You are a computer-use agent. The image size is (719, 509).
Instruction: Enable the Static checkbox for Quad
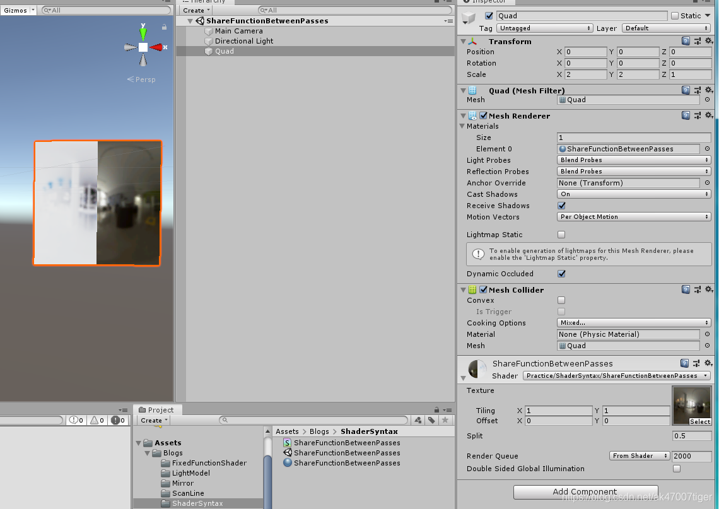pyautogui.click(x=676, y=15)
